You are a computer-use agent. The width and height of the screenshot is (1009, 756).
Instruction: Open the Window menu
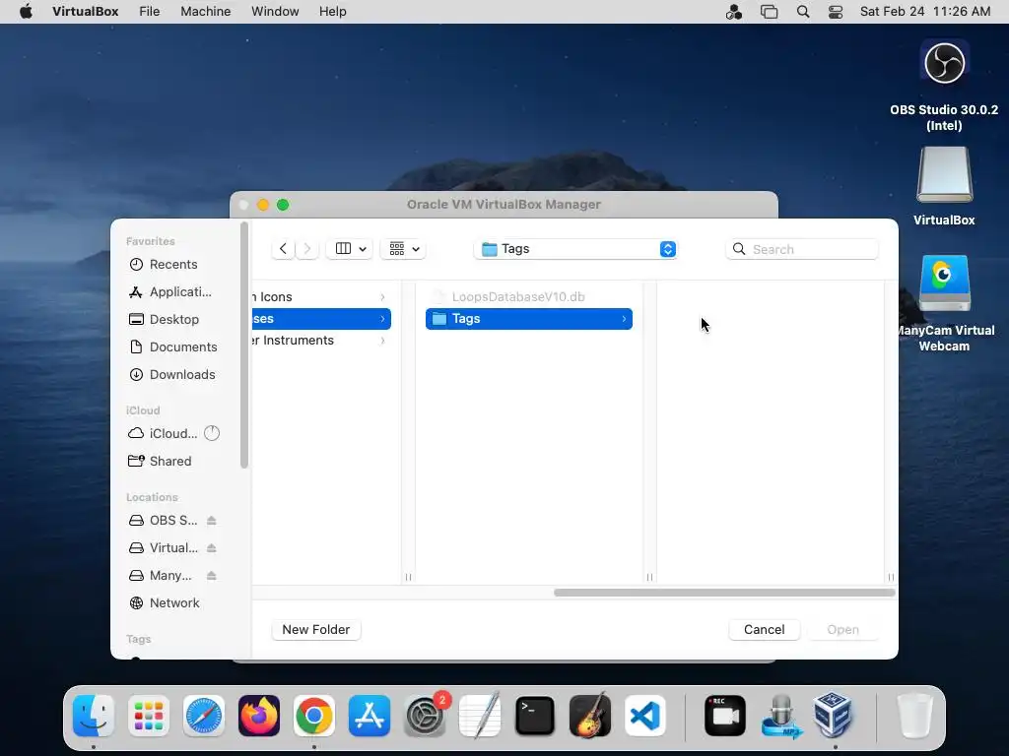[276, 12]
